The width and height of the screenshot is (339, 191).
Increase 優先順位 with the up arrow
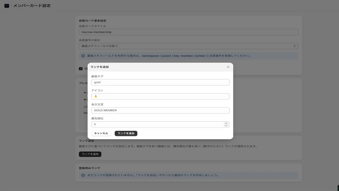coord(226,123)
